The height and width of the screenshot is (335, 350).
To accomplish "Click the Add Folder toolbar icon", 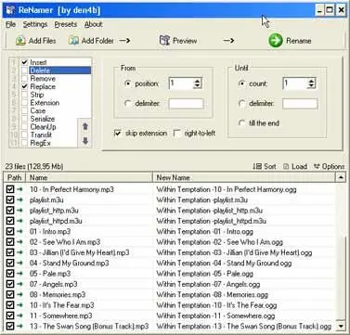I will tap(73, 41).
